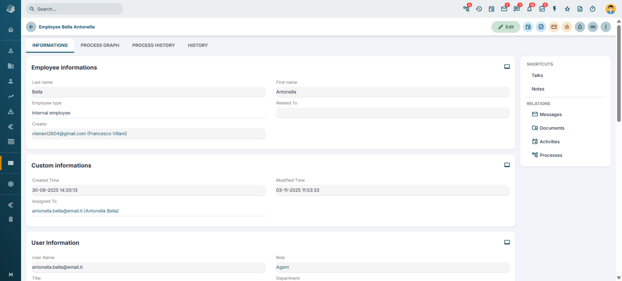
Task: Open the active modules grid icon in sidebar
Action: (11, 163)
